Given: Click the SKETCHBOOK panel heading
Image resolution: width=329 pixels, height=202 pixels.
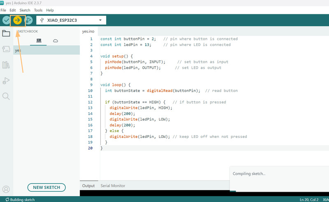Looking at the screenshot, I should [28, 31].
